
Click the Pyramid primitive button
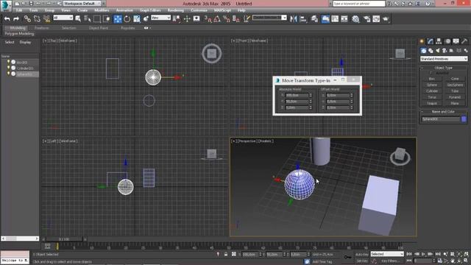tap(455, 97)
